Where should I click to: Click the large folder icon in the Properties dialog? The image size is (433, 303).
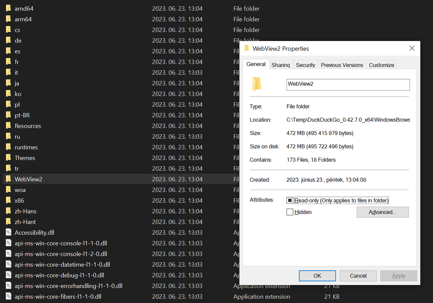pyautogui.click(x=257, y=84)
